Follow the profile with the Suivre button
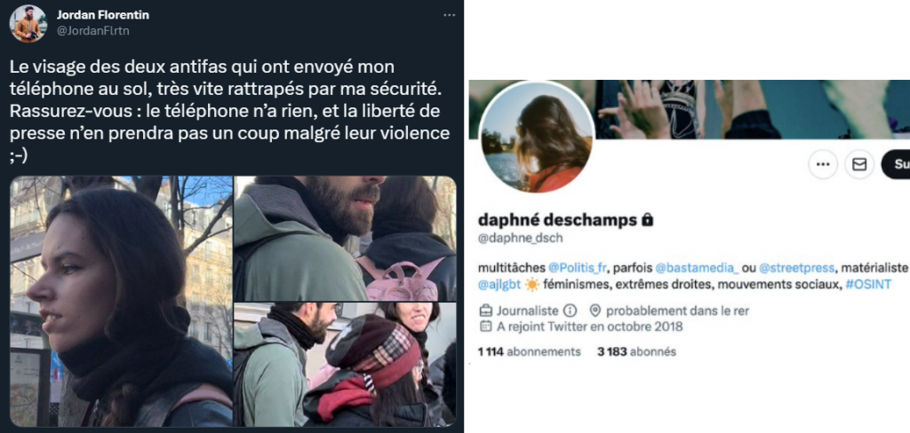Image resolution: width=910 pixels, height=433 pixels. pyautogui.click(x=896, y=165)
